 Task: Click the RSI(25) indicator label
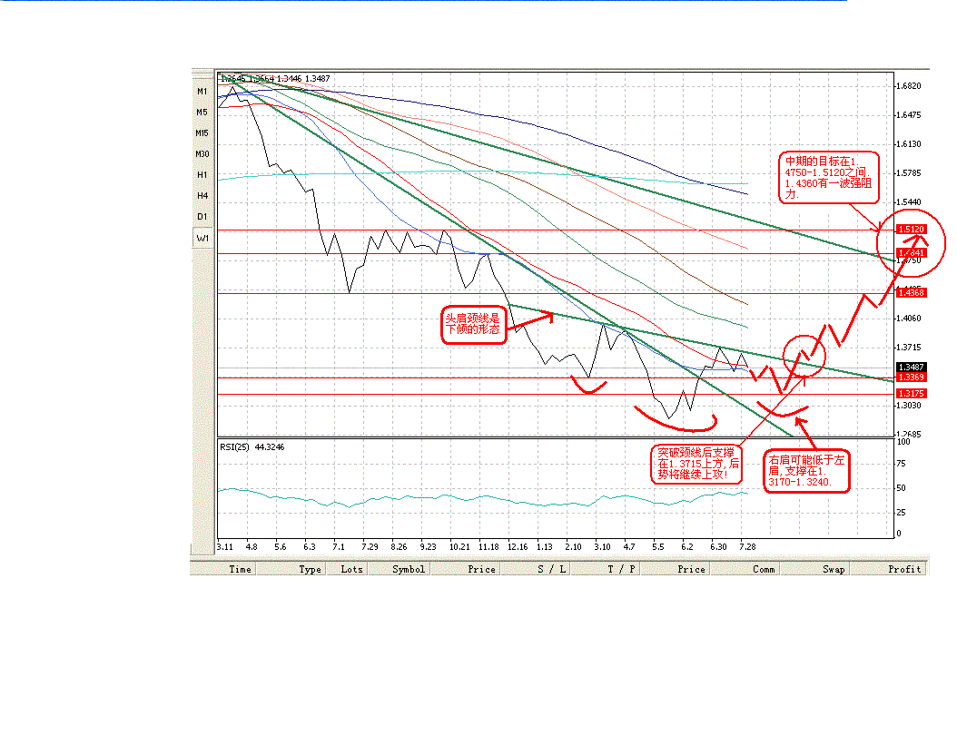point(234,447)
